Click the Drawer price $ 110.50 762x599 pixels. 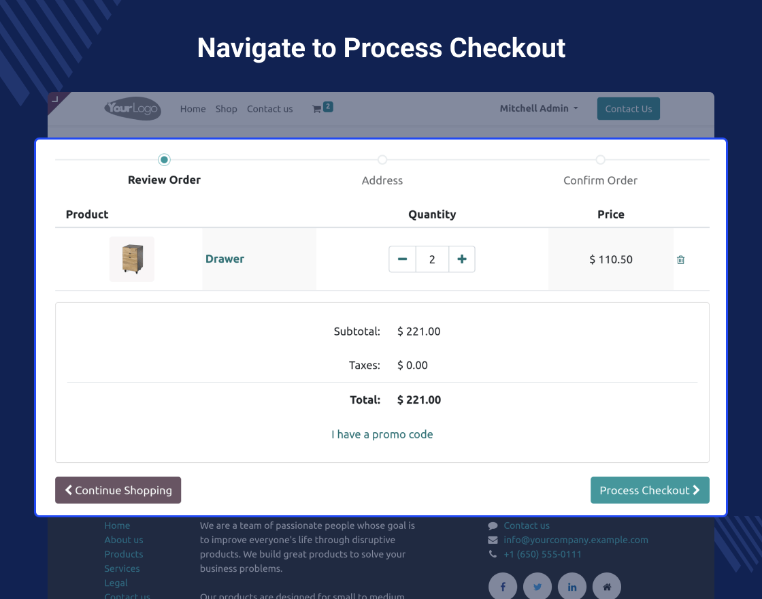tap(611, 259)
